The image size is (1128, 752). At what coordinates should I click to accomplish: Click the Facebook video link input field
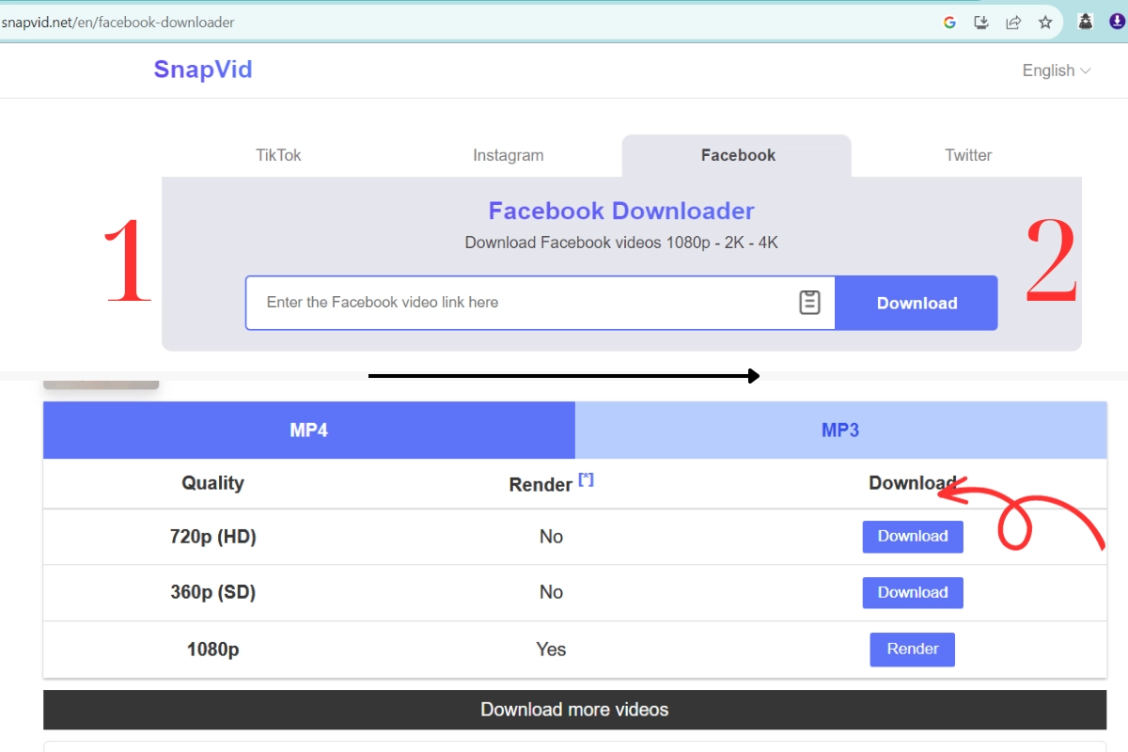click(x=517, y=302)
